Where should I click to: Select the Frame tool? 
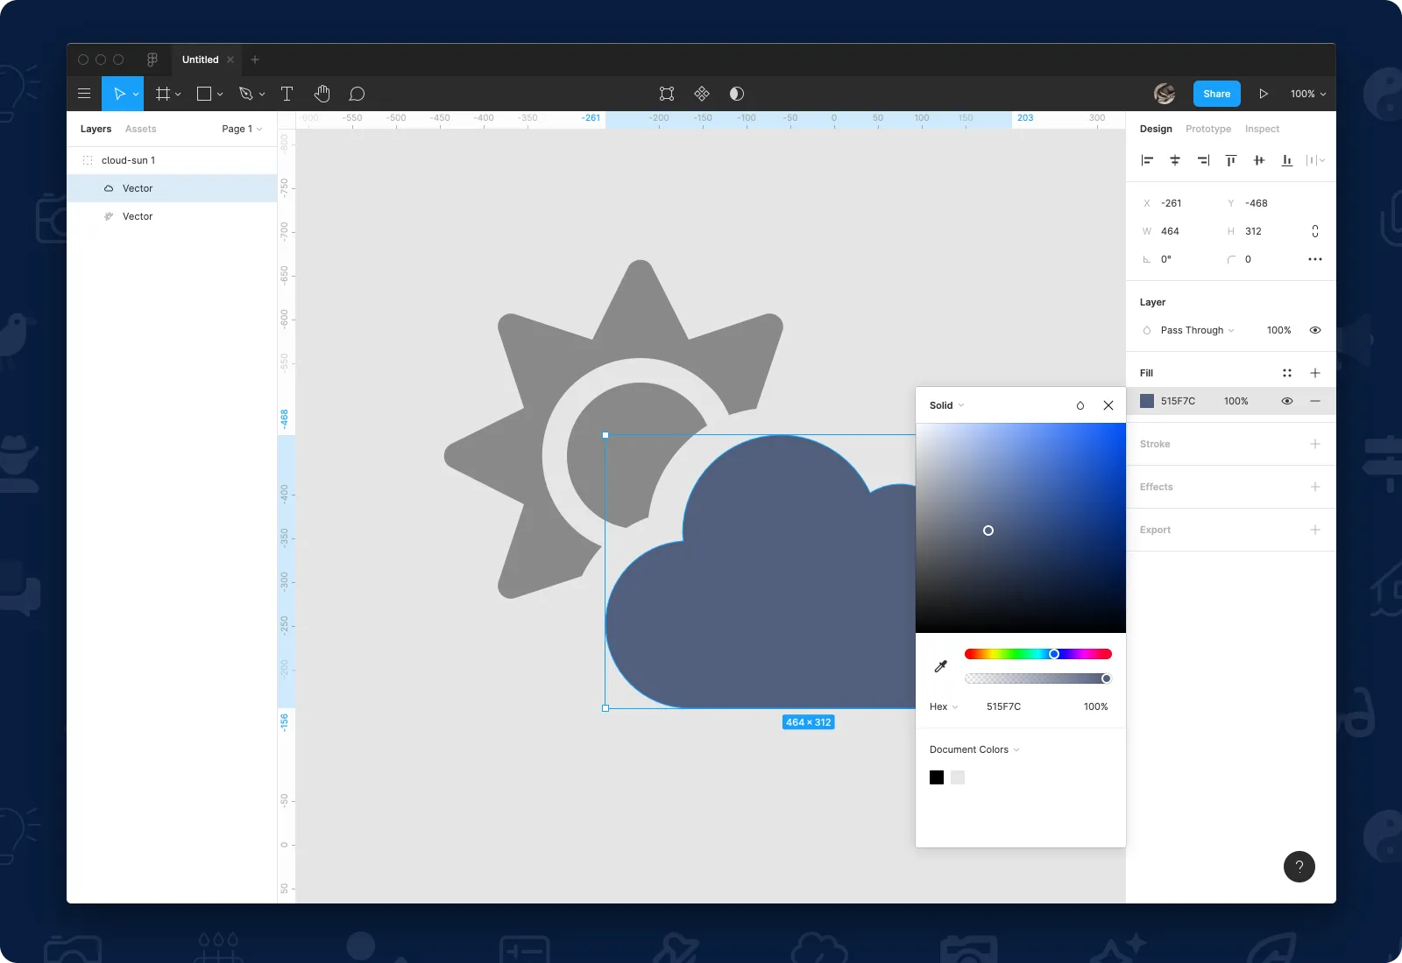click(164, 94)
